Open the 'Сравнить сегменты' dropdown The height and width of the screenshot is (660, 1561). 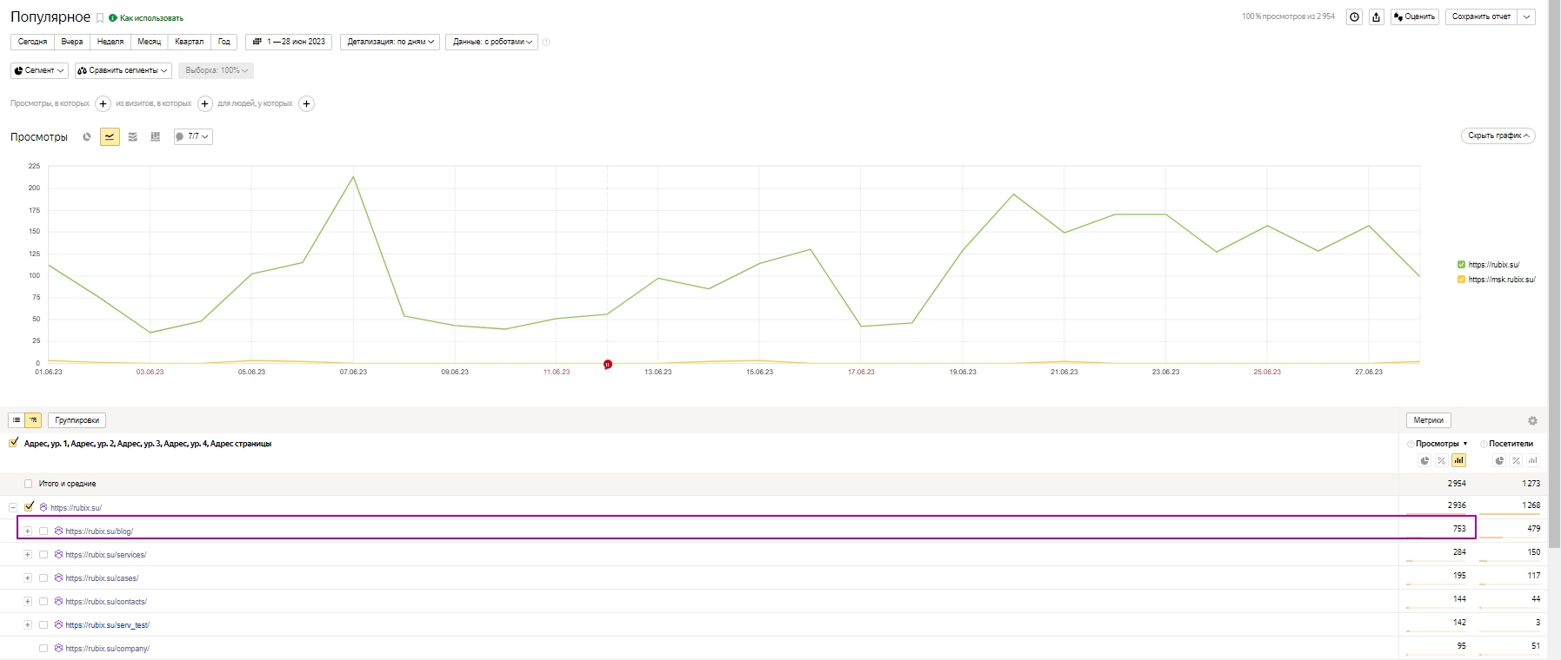123,70
